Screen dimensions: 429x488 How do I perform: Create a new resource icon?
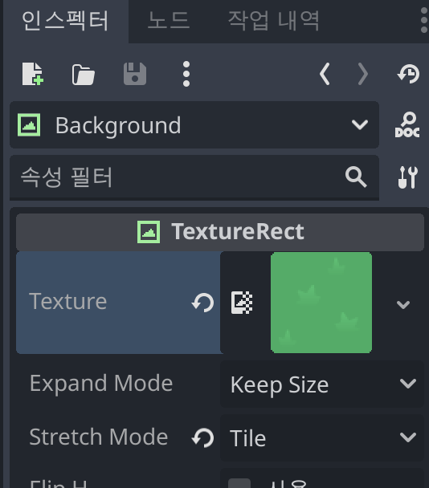click(x=32, y=74)
